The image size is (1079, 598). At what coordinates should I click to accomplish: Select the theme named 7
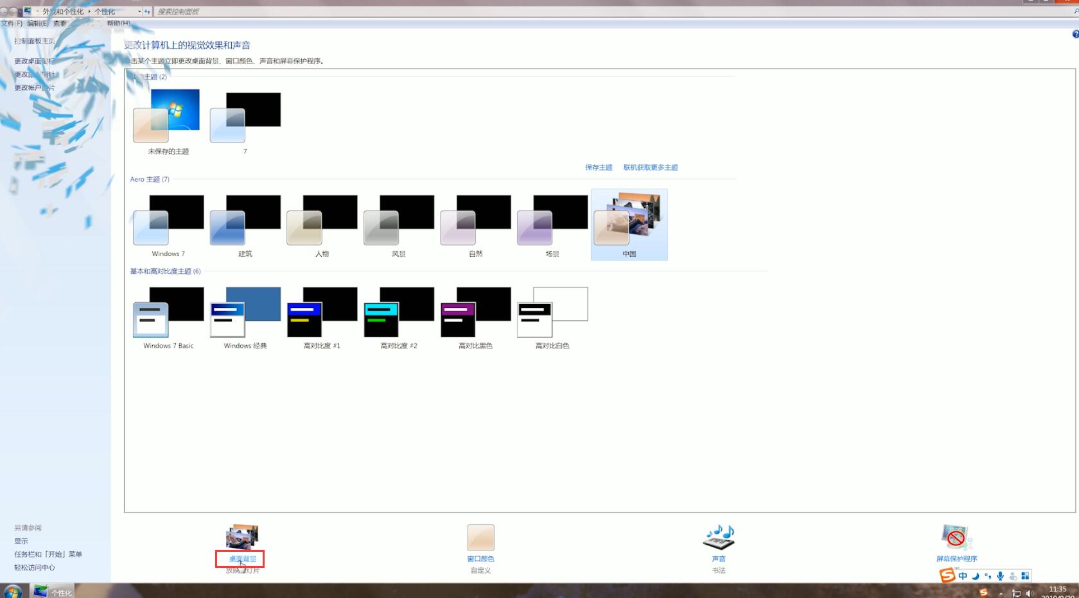(245, 122)
